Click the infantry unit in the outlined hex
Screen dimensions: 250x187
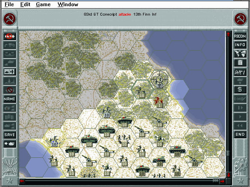(141, 92)
